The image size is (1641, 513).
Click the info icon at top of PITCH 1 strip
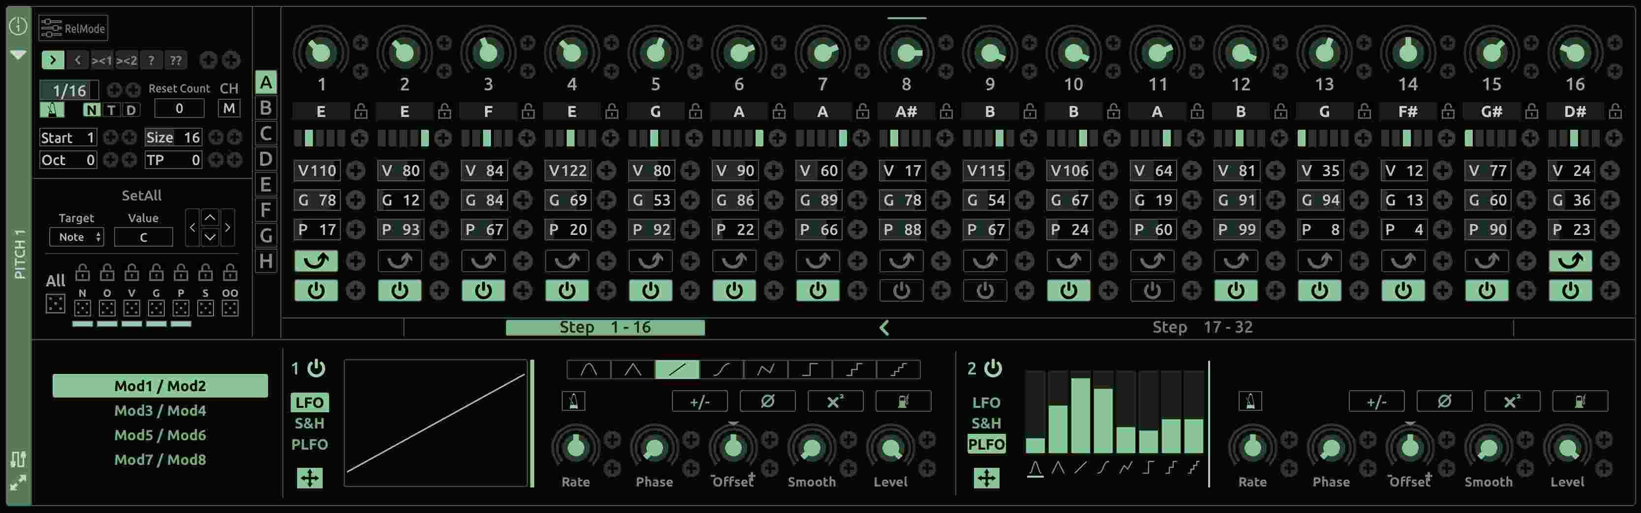click(x=18, y=26)
